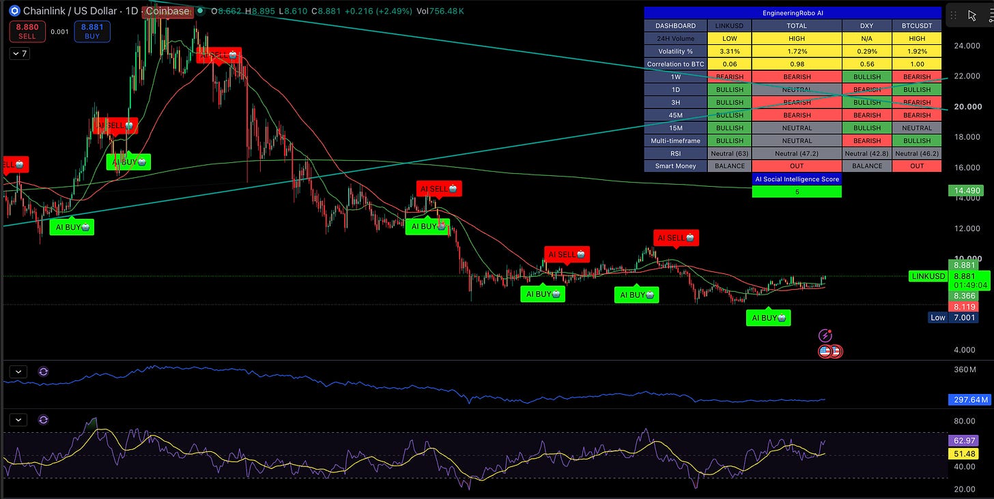
Task: Click the 0.06 correlation cell
Action: tap(730, 64)
